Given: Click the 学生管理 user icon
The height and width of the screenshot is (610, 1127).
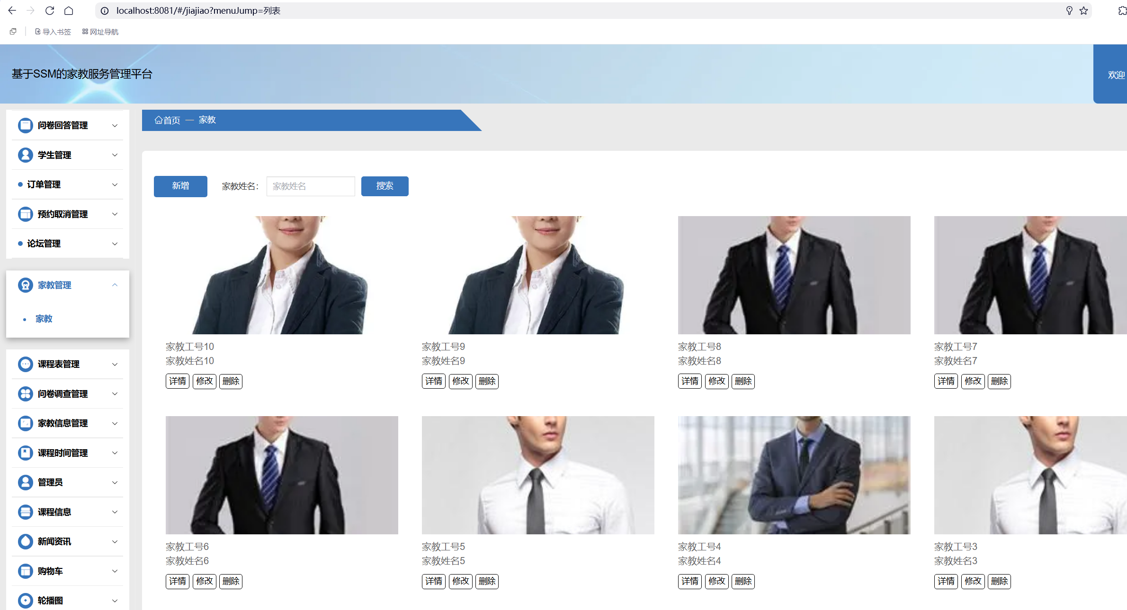Looking at the screenshot, I should click(x=25, y=155).
